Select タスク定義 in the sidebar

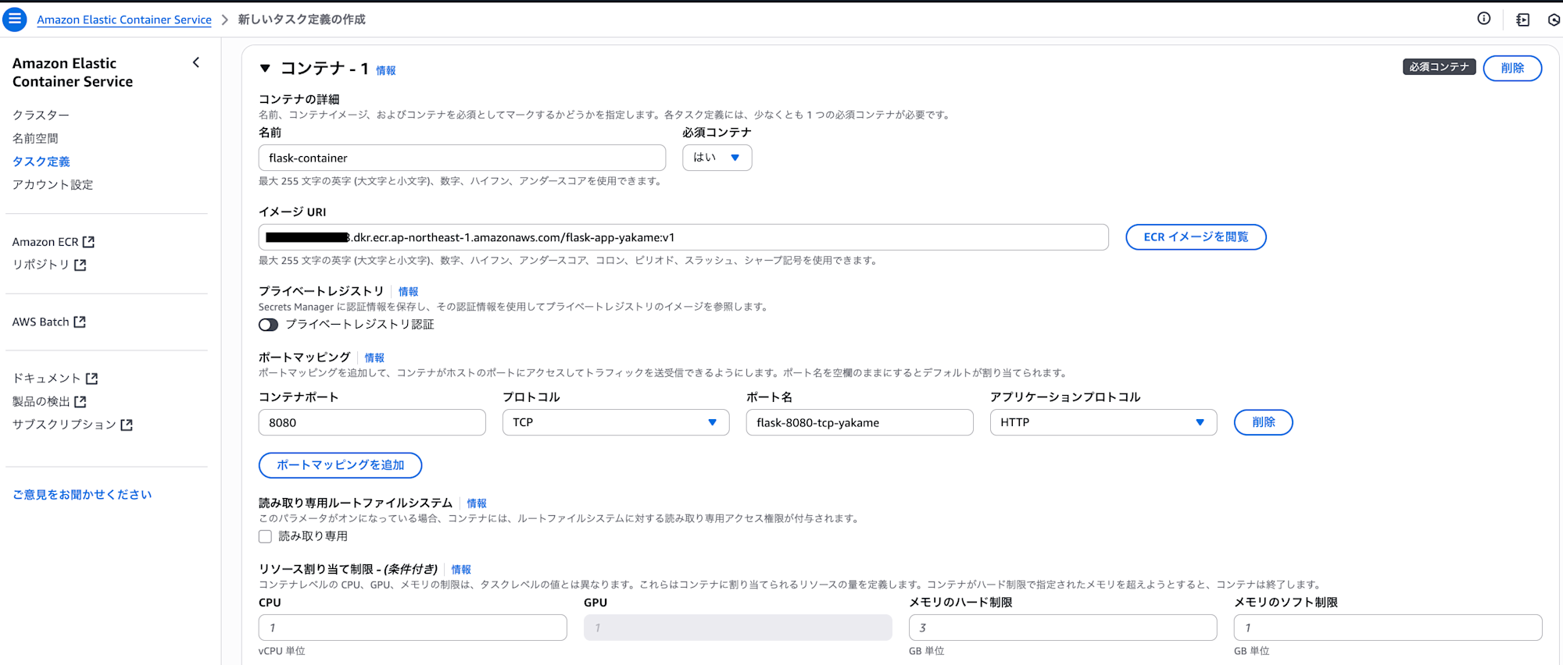click(41, 162)
